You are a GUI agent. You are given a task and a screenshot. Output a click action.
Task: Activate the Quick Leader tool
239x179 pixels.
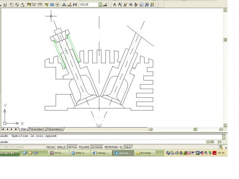pos(46,5)
